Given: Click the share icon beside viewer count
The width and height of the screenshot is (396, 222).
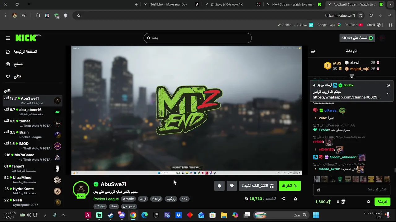Looking at the screenshot, I should tap(283, 199).
